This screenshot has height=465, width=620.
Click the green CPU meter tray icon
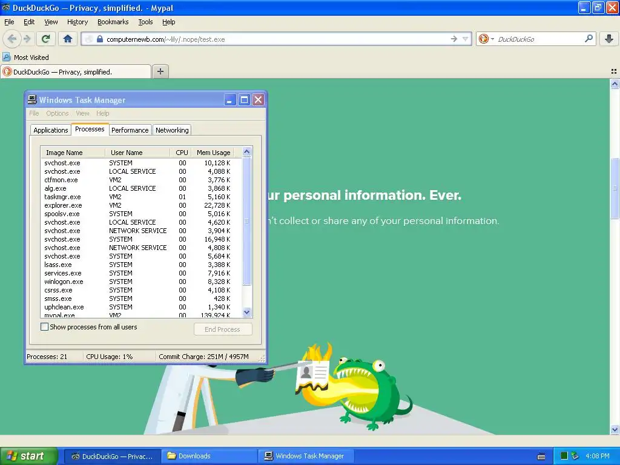[x=564, y=456]
